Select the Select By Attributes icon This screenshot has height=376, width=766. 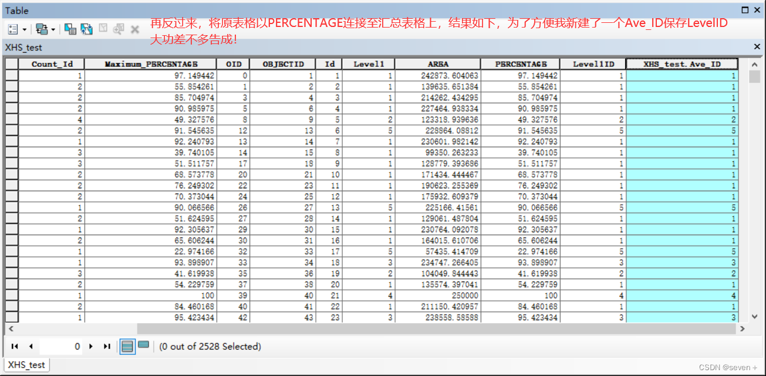click(x=70, y=29)
